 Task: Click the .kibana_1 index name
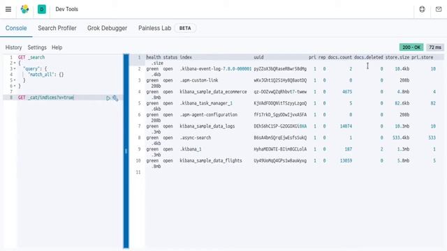point(191,149)
